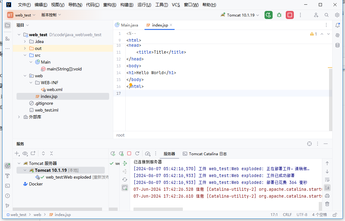Click UTF-8 encoding in status bar

tap(302, 215)
